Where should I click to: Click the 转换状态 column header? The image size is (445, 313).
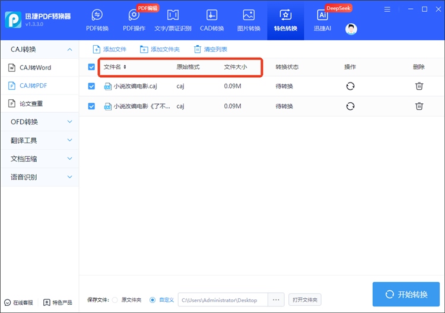[x=287, y=67]
